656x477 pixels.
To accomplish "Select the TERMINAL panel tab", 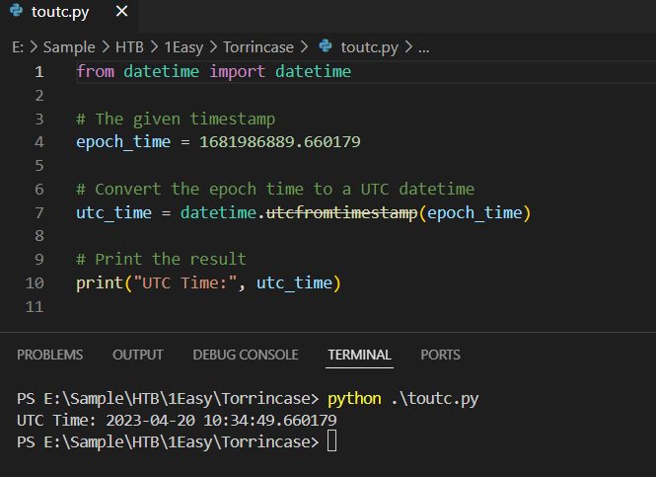I will coord(359,355).
